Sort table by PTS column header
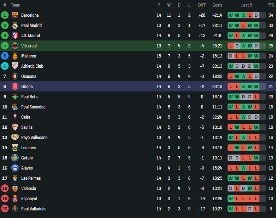Screen dimensions: 276x218 pyautogui.click(x=271, y=5)
